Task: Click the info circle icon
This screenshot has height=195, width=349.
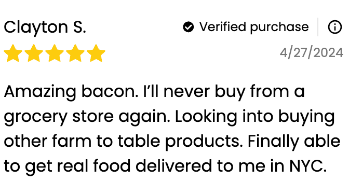Action: coord(335,27)
